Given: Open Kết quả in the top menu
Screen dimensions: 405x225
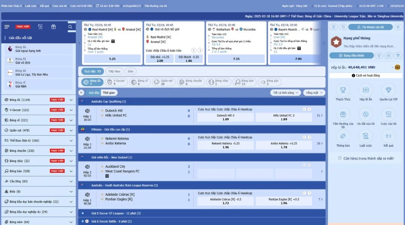Looking at the screenshot, I should 44,6.
